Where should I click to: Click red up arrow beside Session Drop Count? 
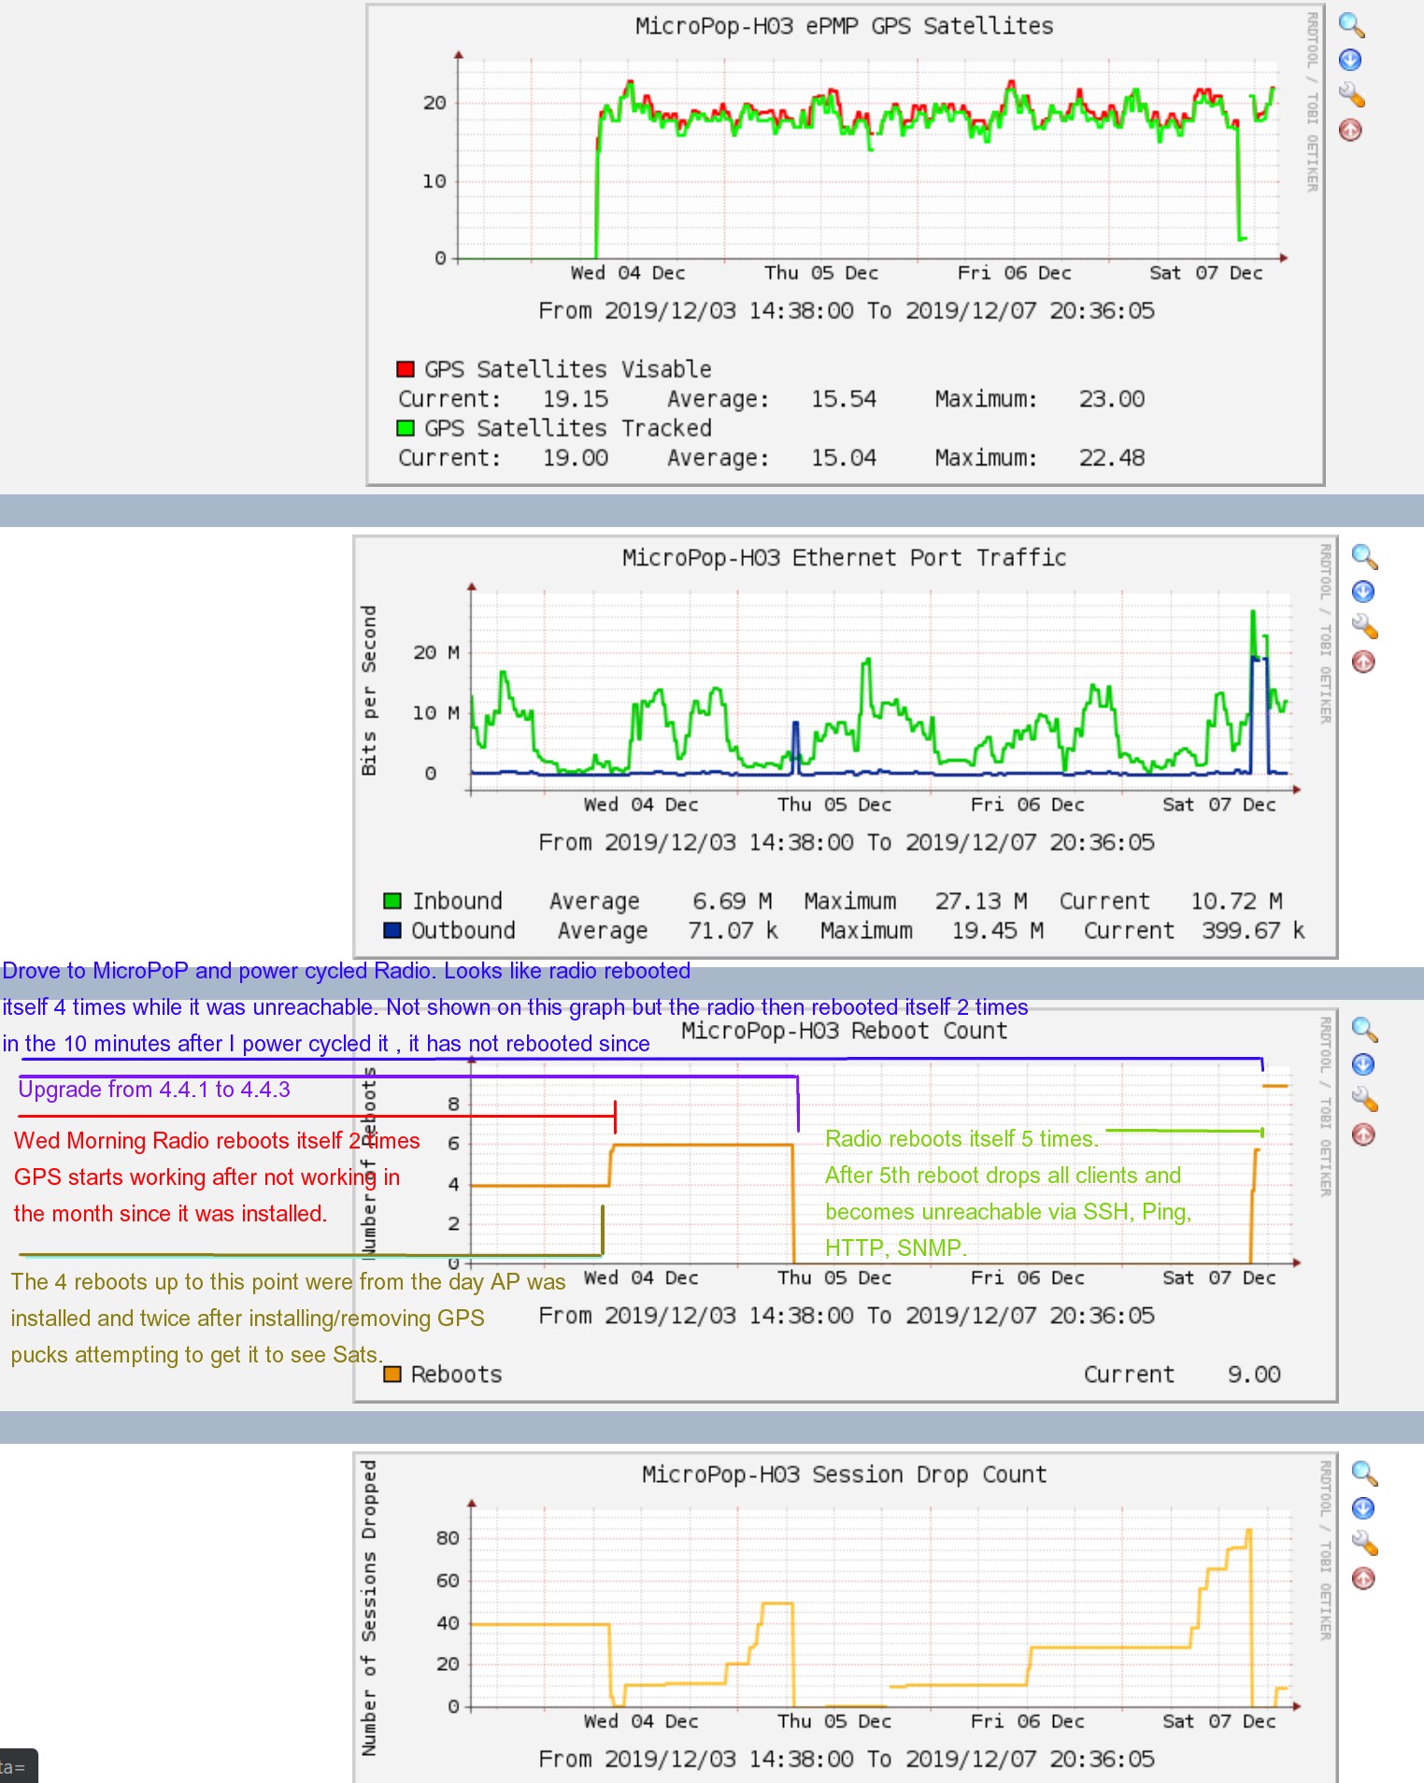point(1363,1578)
